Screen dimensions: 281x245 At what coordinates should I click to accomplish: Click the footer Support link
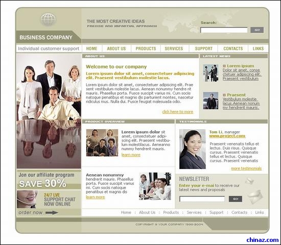click(216, 212)
